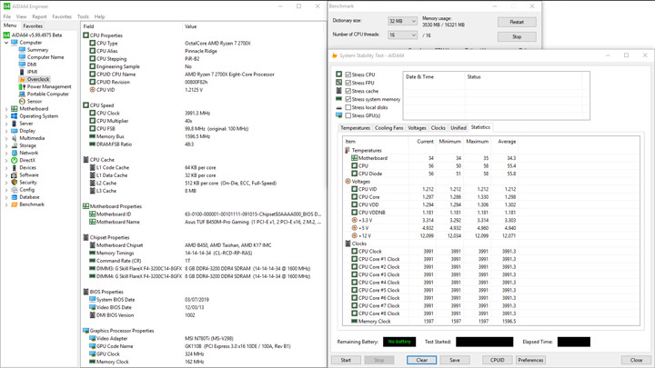Toggle the Stress system memory checkbox
The image size is (655, 368).
click(348, 99)
